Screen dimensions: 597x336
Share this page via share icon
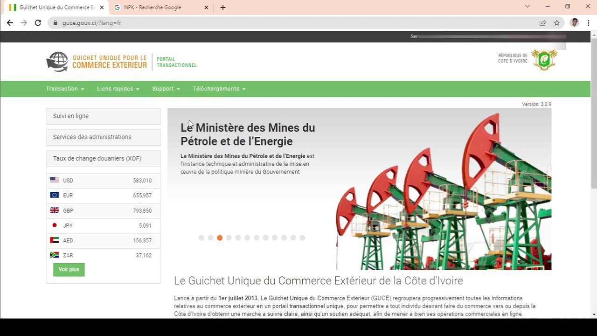click(x=543, y=22)
